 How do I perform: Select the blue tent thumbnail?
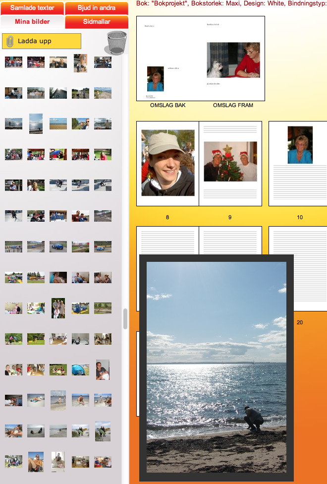[80, 369]
